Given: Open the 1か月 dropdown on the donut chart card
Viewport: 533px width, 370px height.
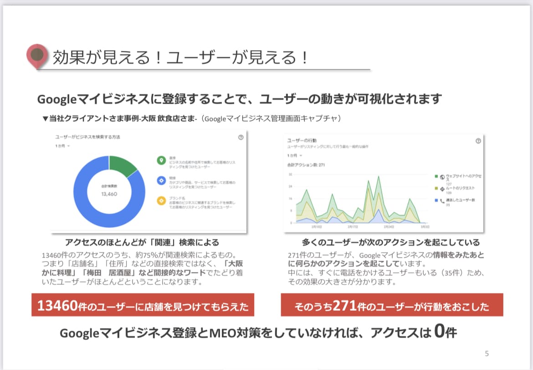Looking at the screenshot, I should [x=62, y=146].
